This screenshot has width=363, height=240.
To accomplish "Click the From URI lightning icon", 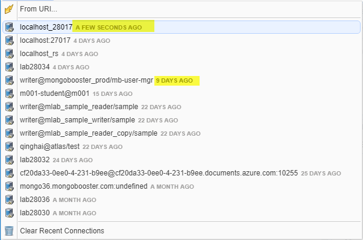I will pyautogui.click(x=9, y=9).
